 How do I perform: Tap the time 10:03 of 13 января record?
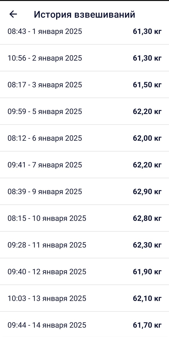click(x=17, y=298)
